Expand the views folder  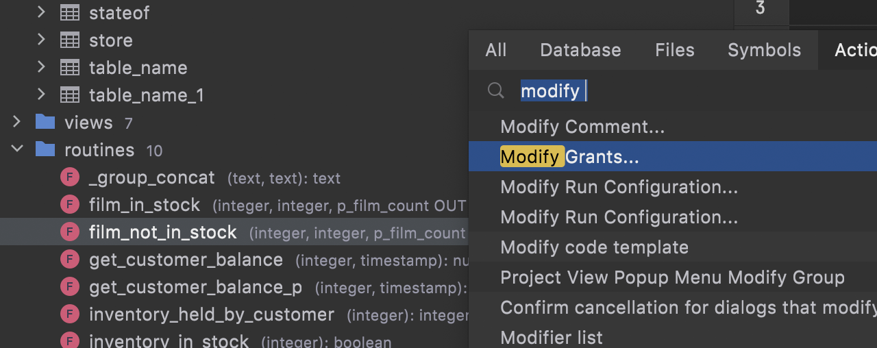16,122
